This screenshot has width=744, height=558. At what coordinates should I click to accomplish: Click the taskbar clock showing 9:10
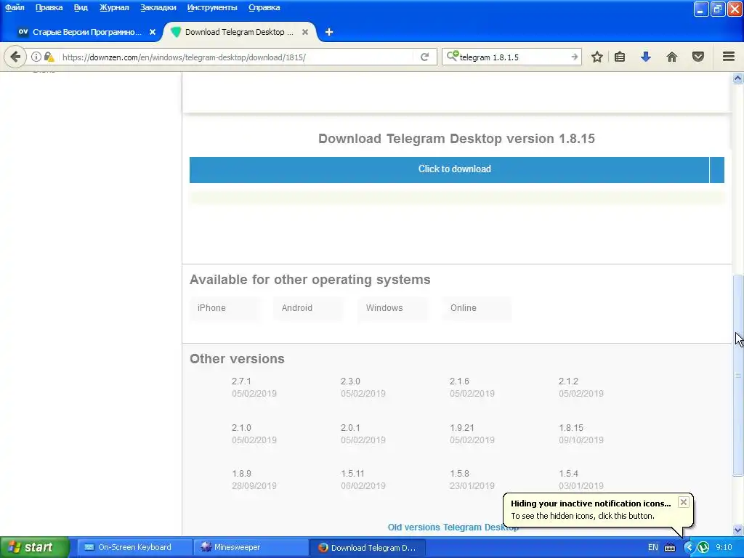[724, 547]
